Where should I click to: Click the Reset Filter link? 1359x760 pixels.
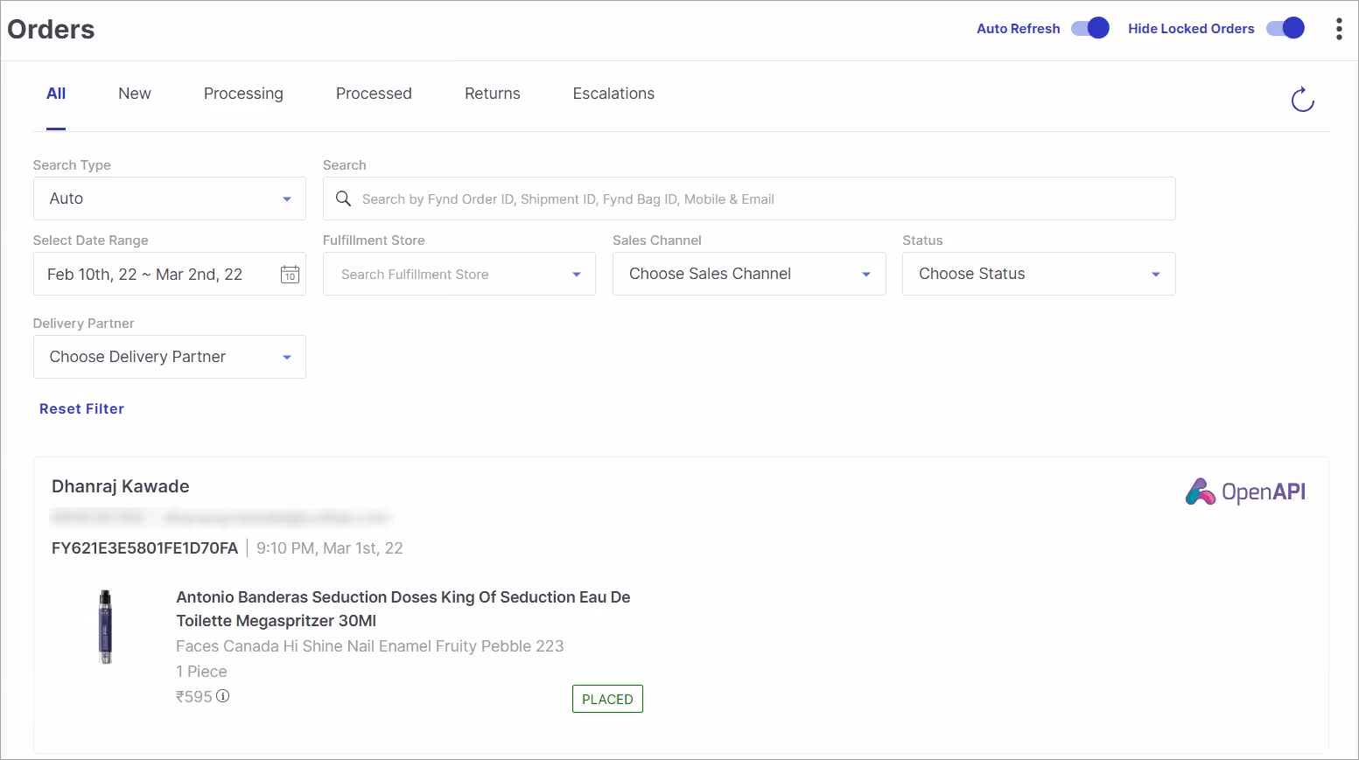click(81, 408)
